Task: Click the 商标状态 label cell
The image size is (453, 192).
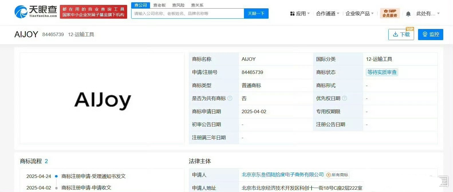Action: tap(338, 72)
